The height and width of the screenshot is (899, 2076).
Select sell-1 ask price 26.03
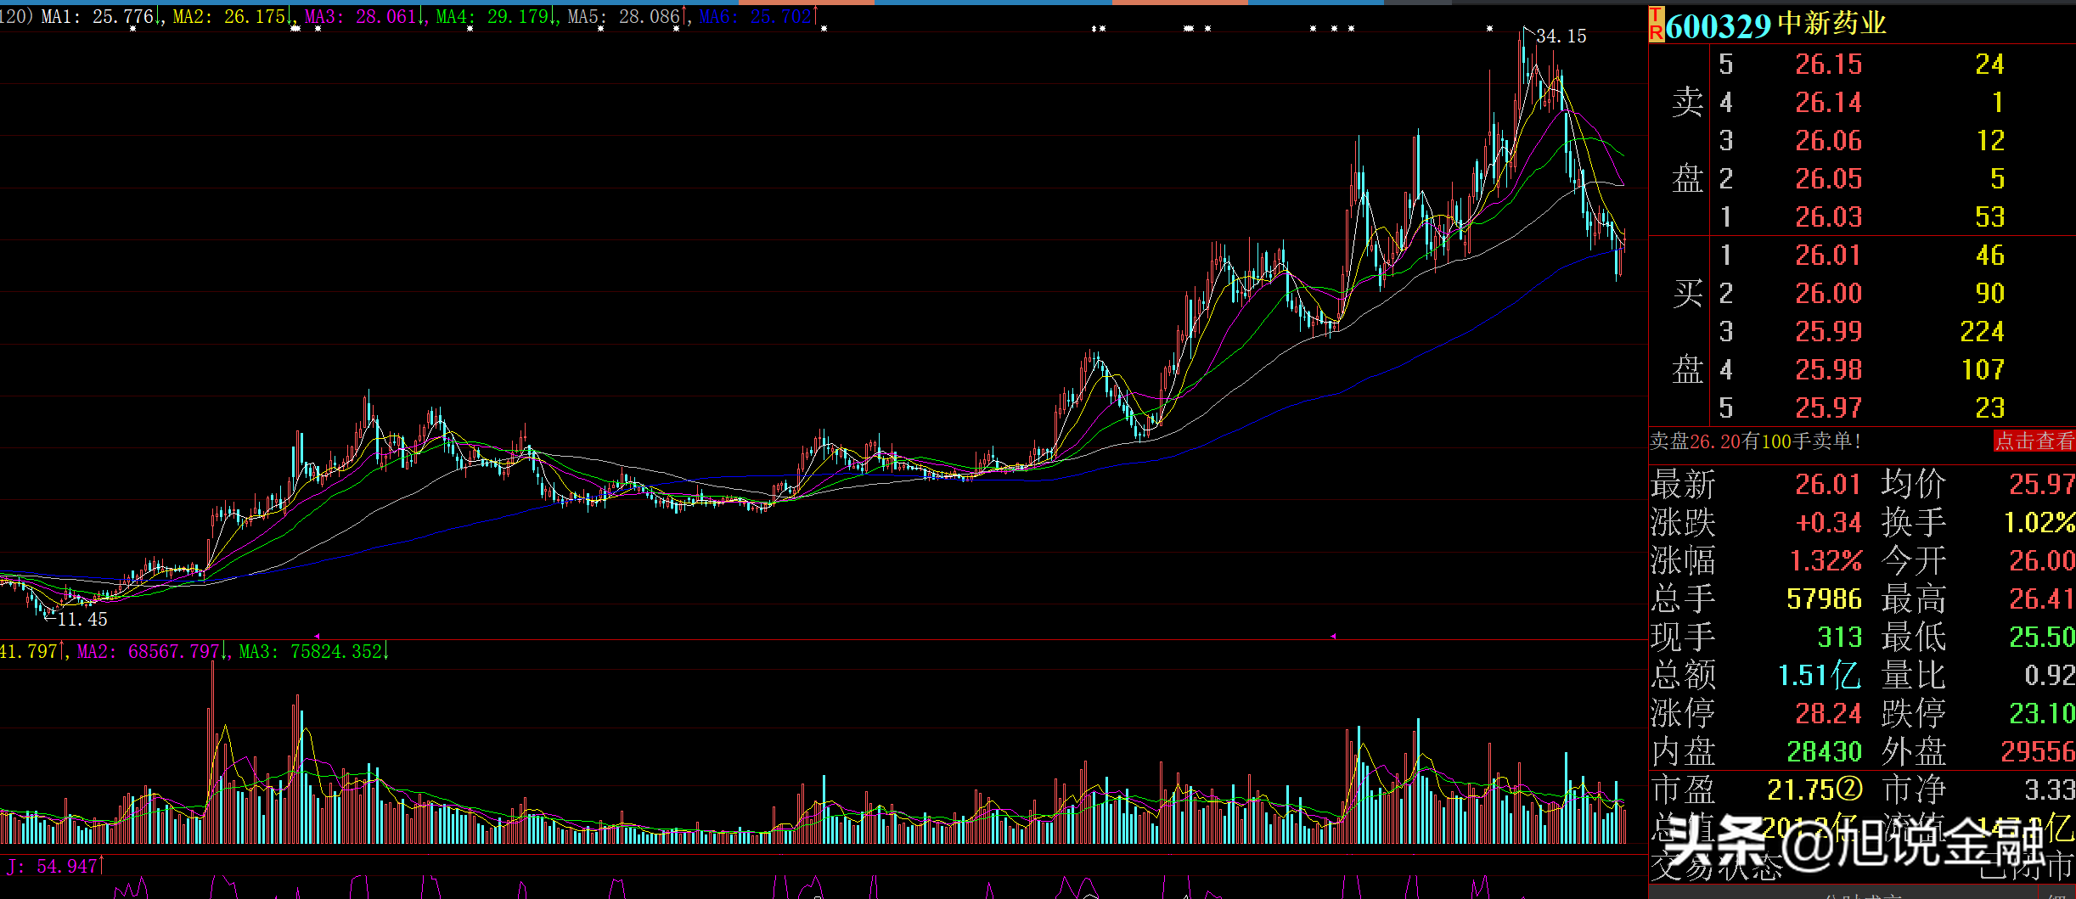(1828, 217)
